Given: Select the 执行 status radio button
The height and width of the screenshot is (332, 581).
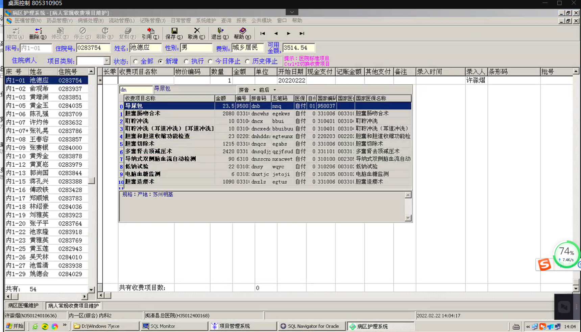Looking at the screenshot, I should [x=186, y=61].
